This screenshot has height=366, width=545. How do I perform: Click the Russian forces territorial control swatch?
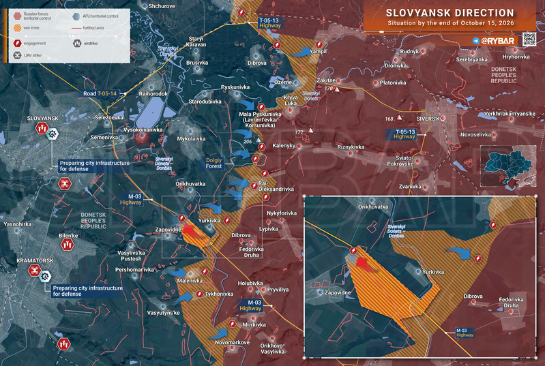point(17,16)
